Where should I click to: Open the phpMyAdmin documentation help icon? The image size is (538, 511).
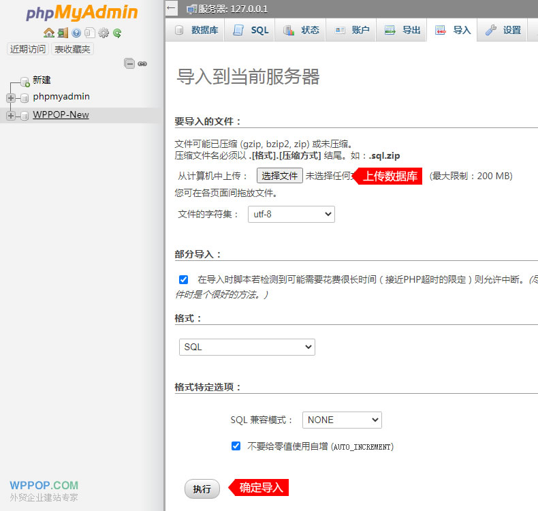point(76,33)
